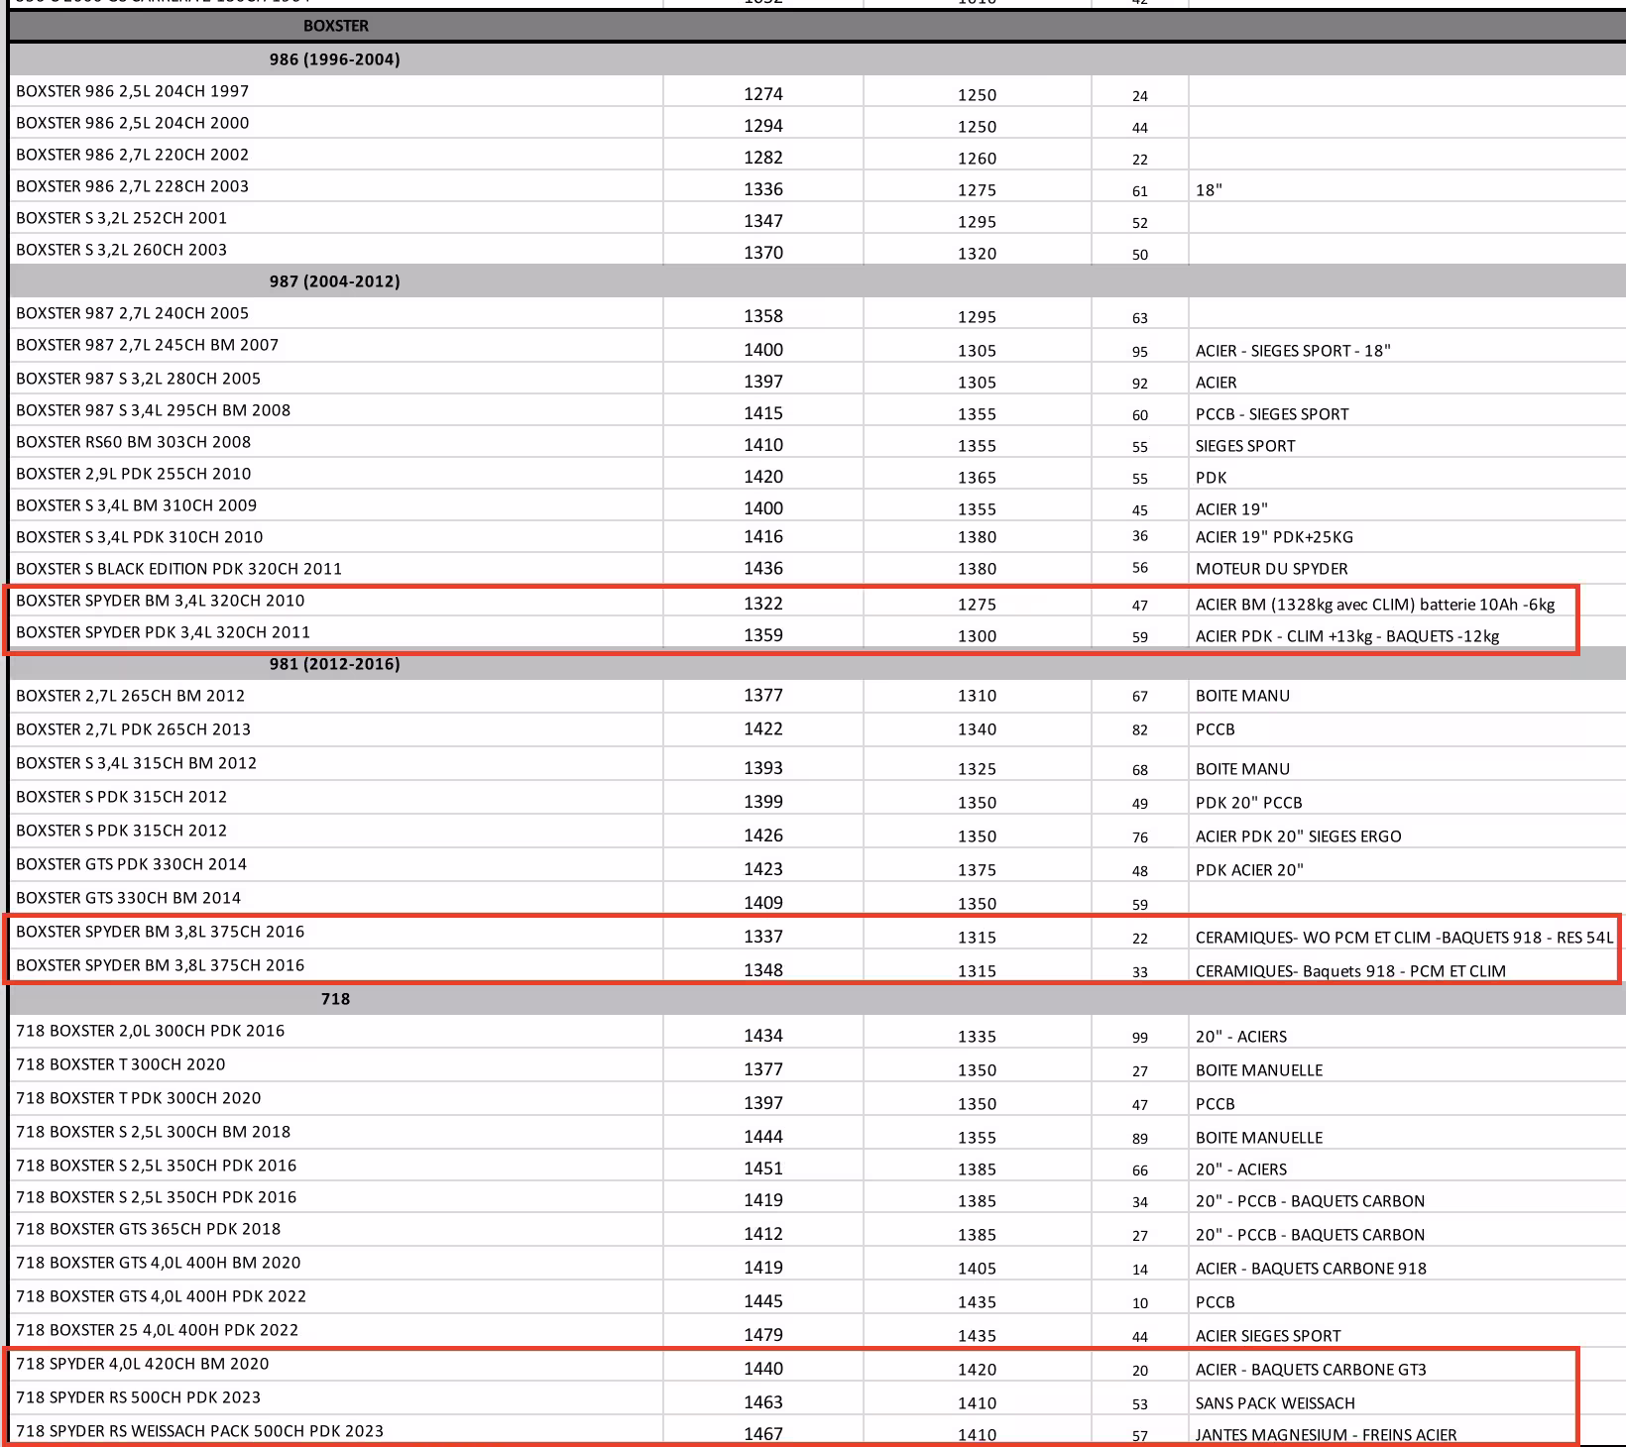This screenshot has height=1447, width=1626.
Task: Select note ACIER - BAQUETS CARBONE 918
Action: coord(1311,1269)
